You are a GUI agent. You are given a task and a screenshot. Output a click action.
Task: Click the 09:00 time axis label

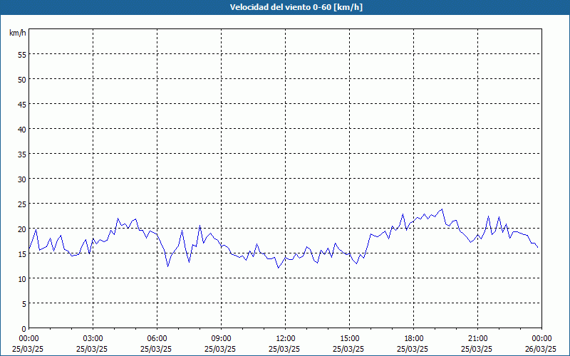click(221, 339)
